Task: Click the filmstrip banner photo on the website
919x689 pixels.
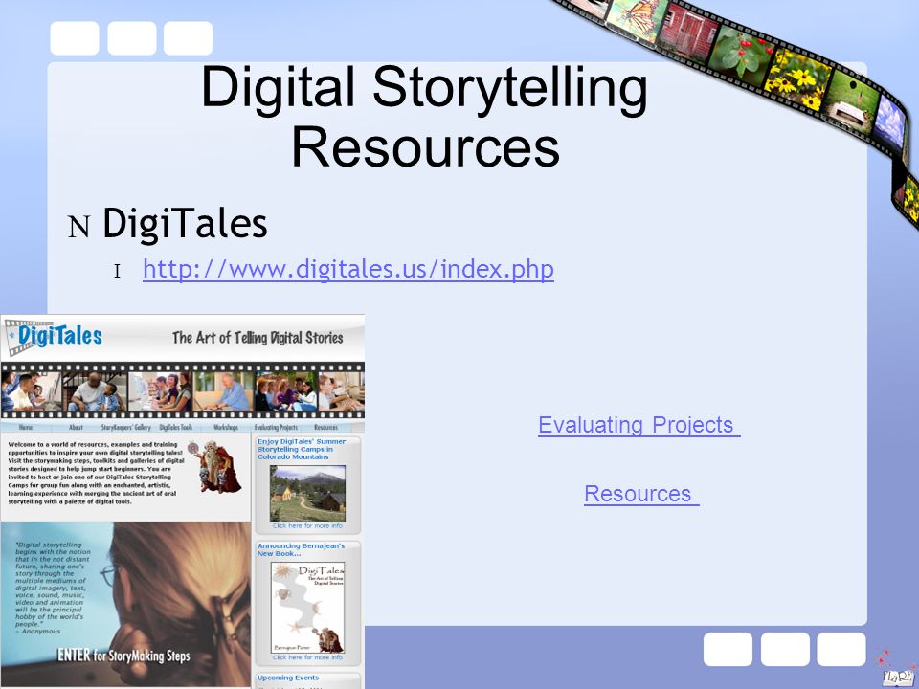Action: click(182, 390)
